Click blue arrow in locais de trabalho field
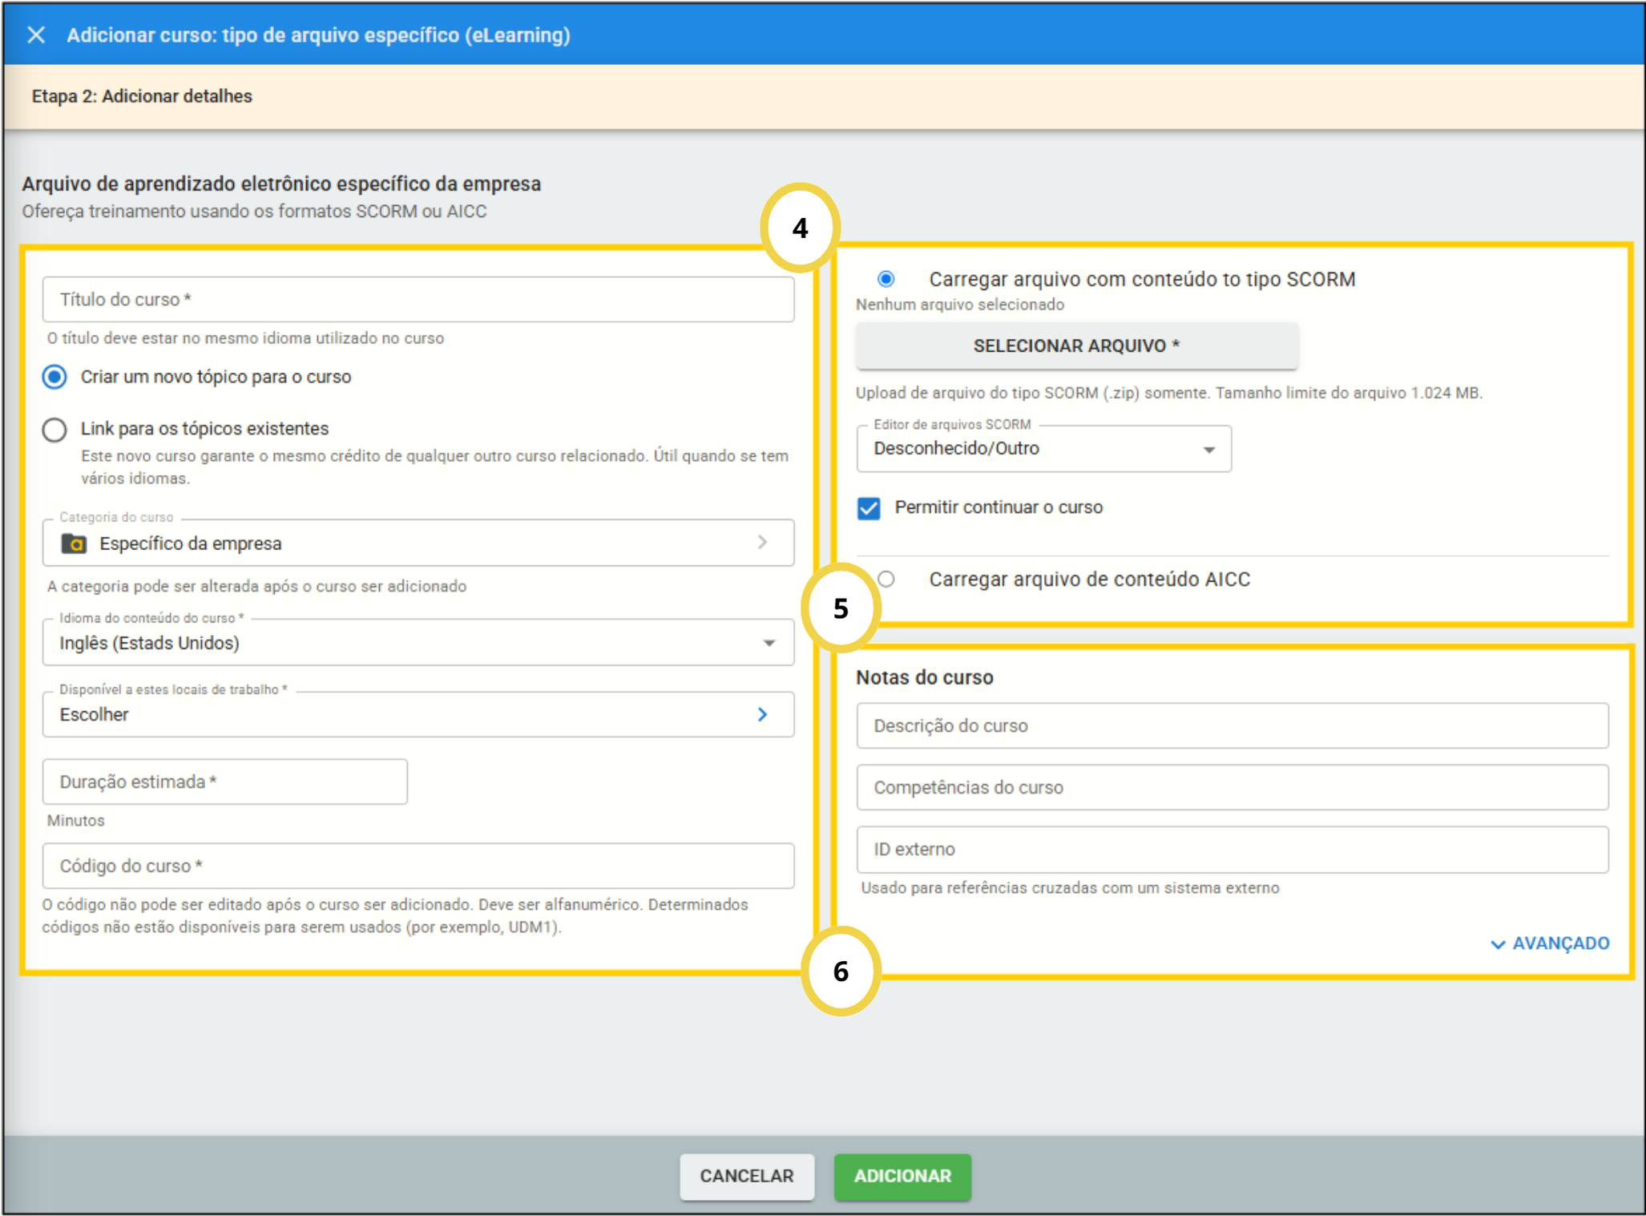1646x1216 pixels. 762,714
